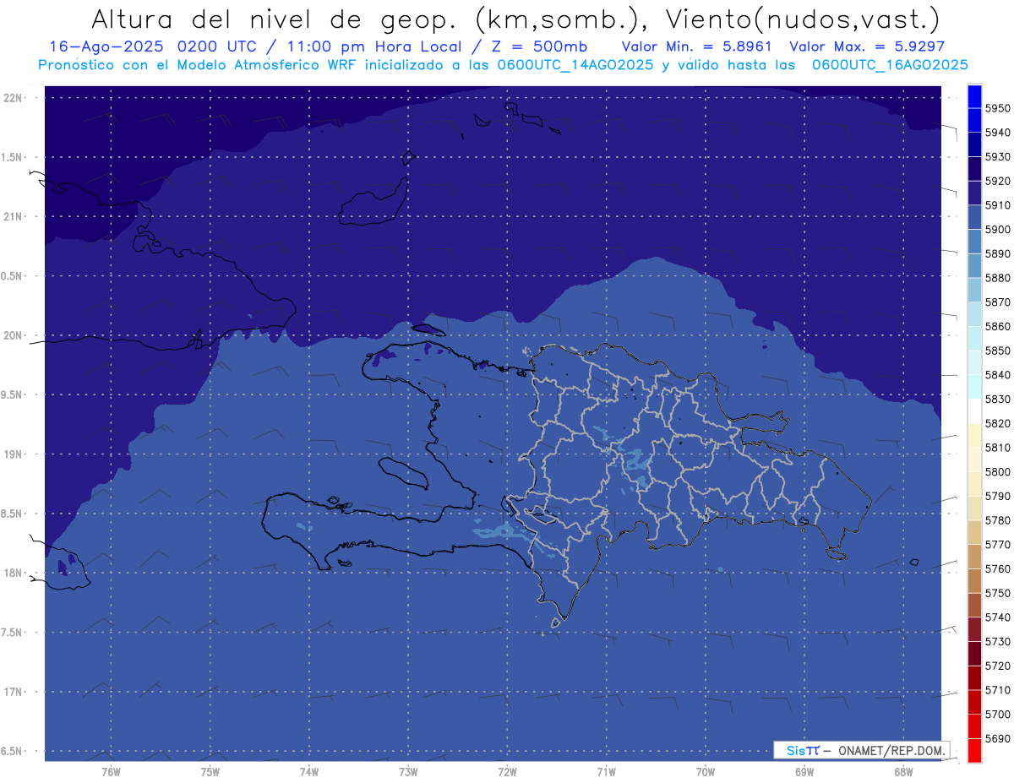Viewport: 1014px width, 783px height.
Task: Click the '5700' colorbar value
Action: (x=997, y=714)
